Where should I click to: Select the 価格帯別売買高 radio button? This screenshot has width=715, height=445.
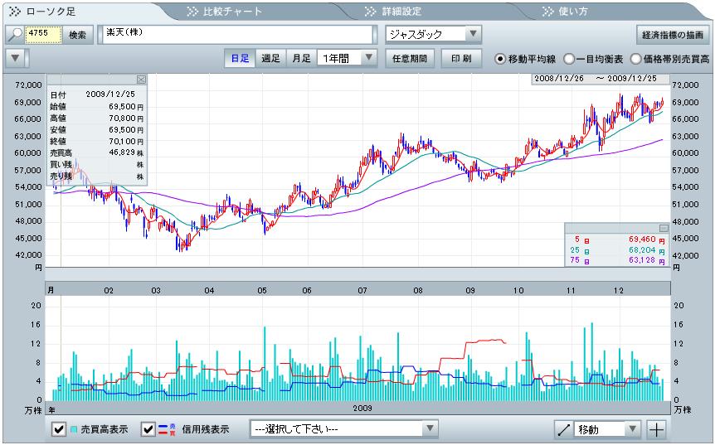pyautogui.click(x=636, y=59)
